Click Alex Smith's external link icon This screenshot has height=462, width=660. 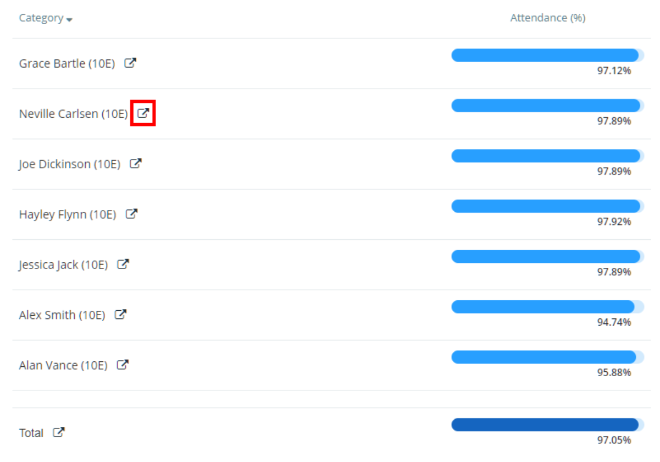click(121, 313)
